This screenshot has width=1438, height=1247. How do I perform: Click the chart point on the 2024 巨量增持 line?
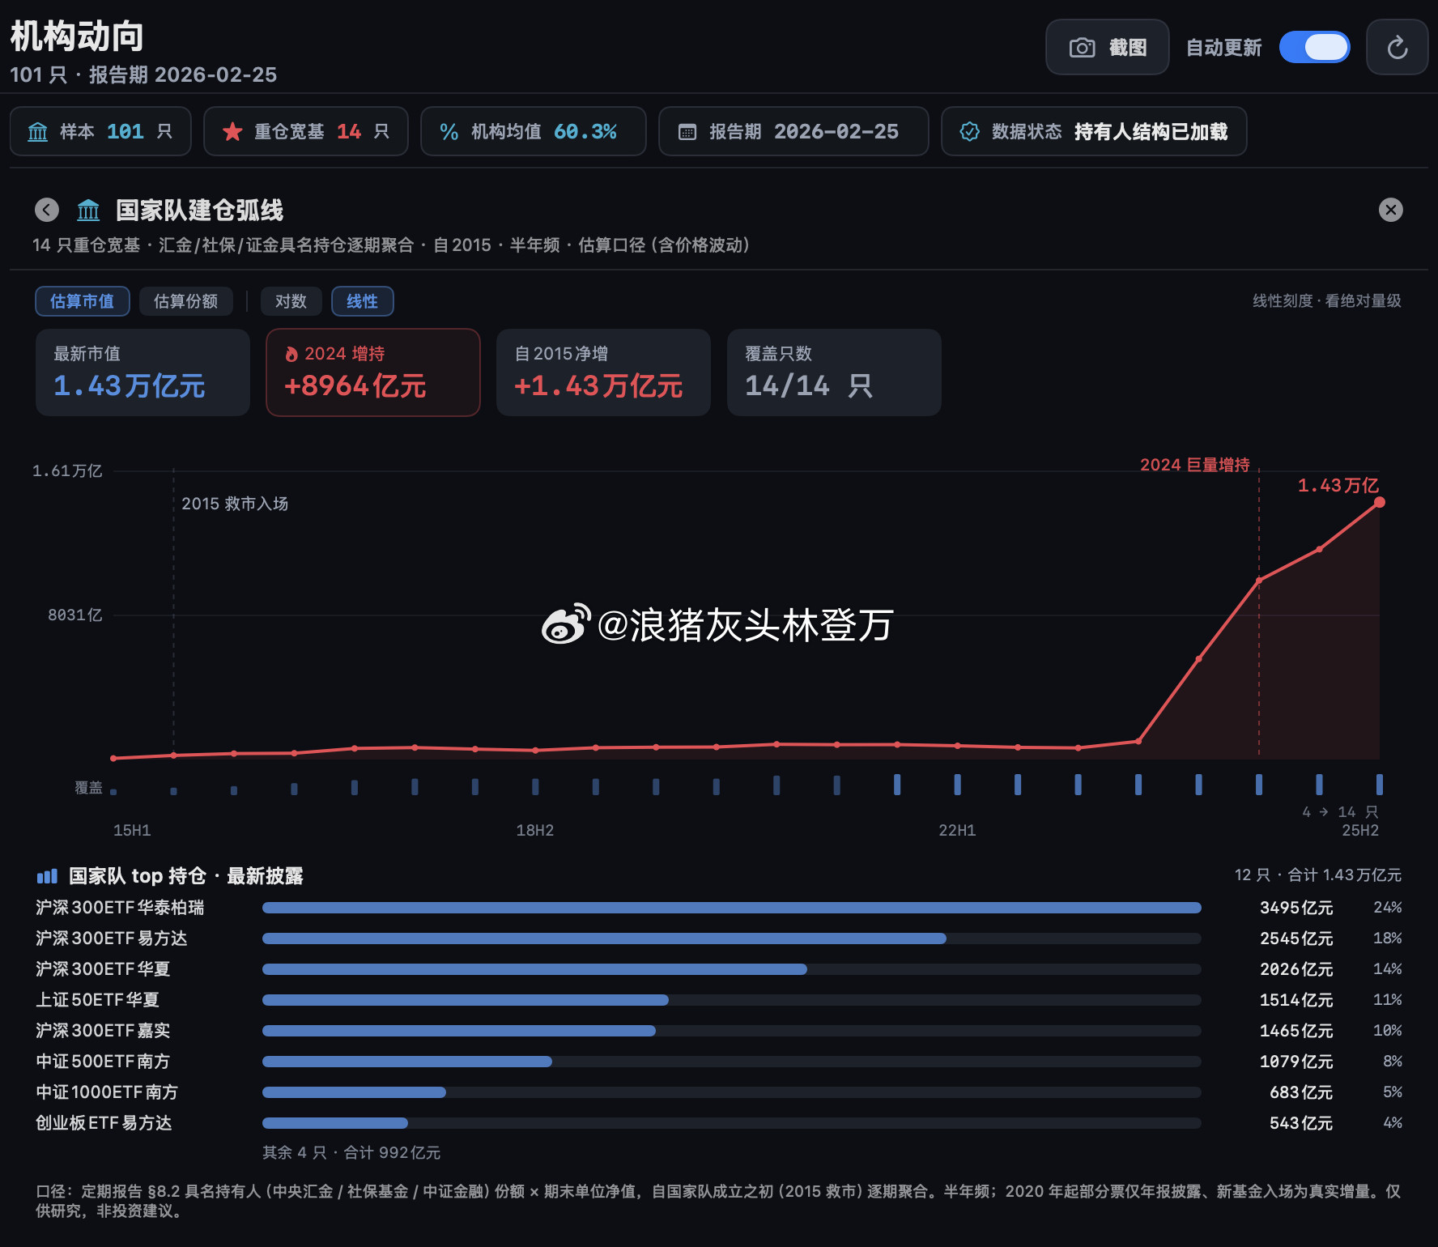tap(1259, 581)
